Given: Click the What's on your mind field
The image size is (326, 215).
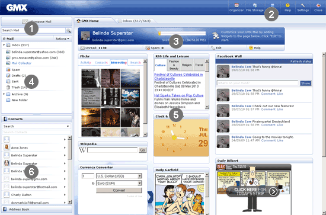Looking at the screenshot, I should point(257,83).
